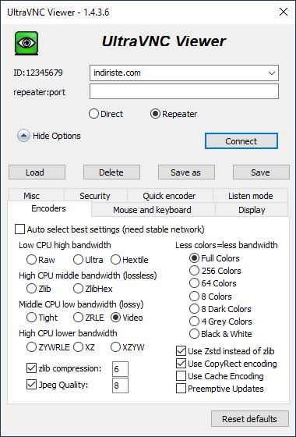The height and width of the screenshot is (437, 296).
Task: Select the Direct connection radio button
Action: (x=93, y=114)
